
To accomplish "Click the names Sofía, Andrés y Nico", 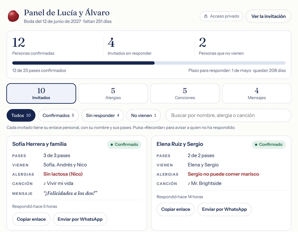I will 65,165.
